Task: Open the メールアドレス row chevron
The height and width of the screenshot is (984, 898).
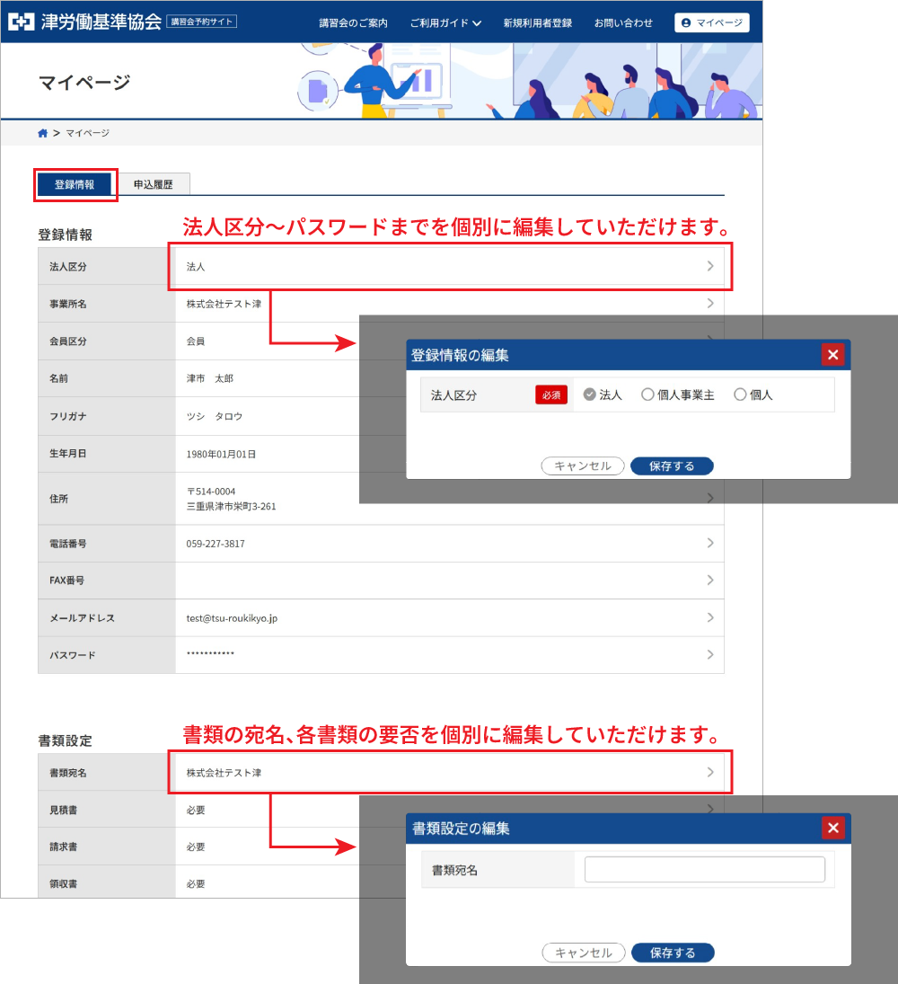Action: (x=710, y=617)
